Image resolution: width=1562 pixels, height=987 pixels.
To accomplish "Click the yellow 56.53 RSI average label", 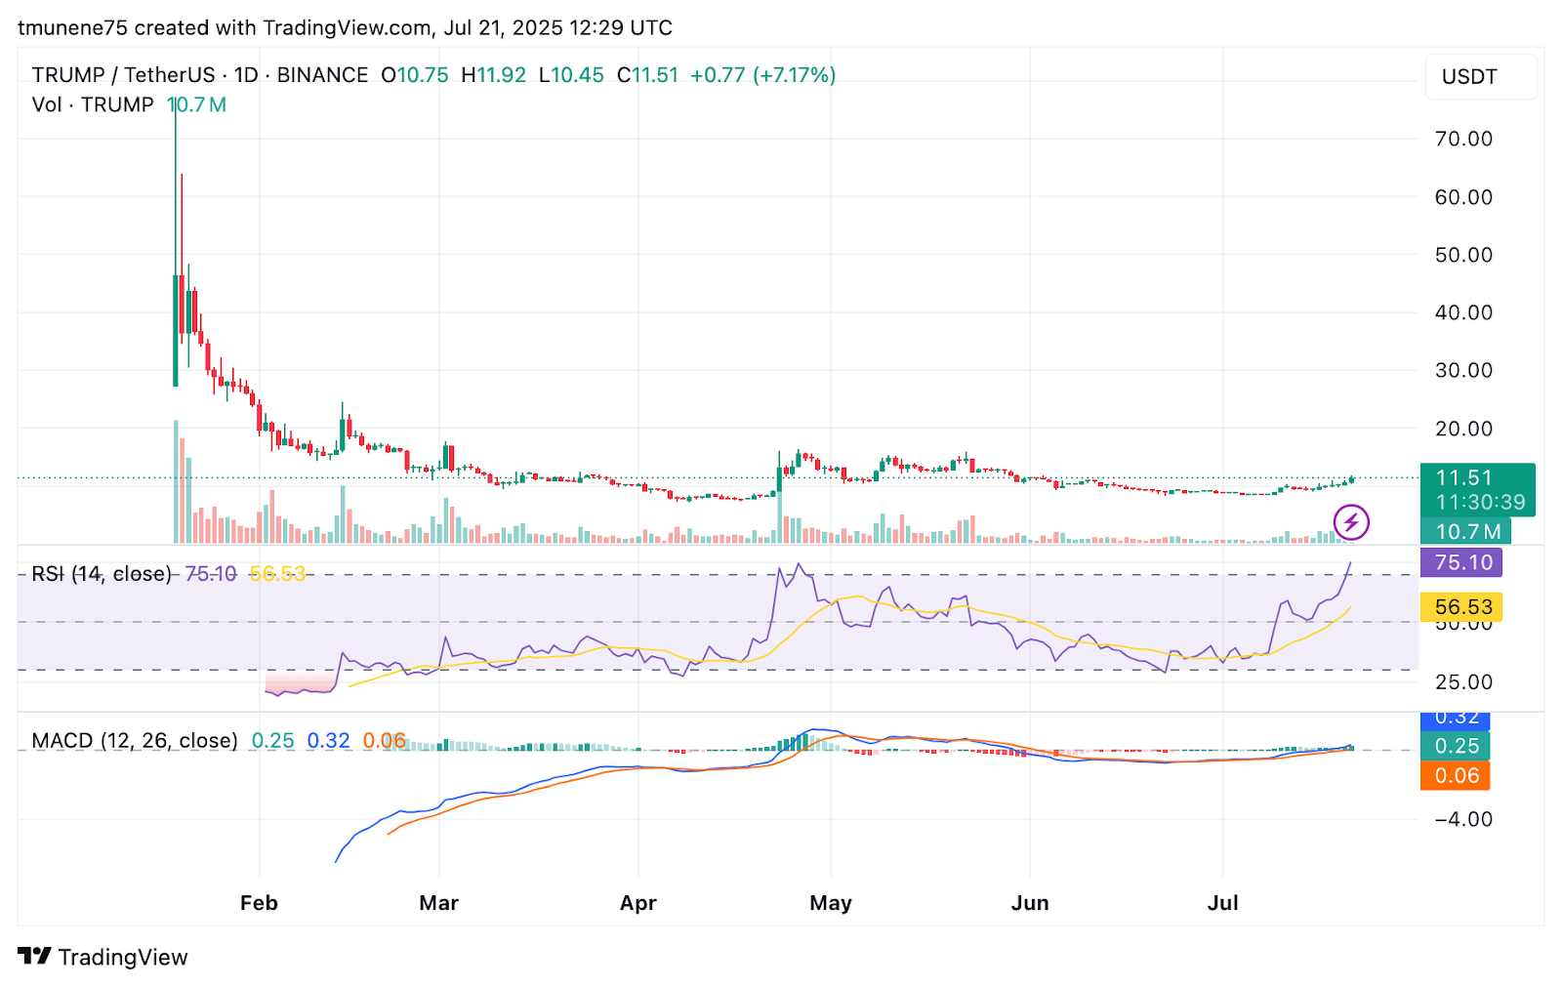I will tap(1462, 607).
